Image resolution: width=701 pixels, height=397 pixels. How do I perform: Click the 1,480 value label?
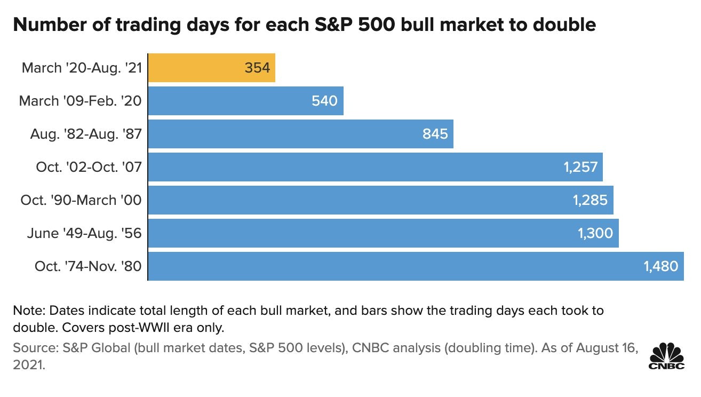tap(661, 266)
